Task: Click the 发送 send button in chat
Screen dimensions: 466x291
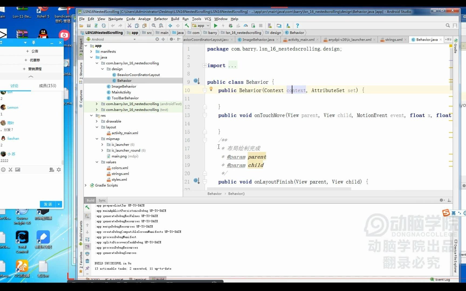Action: point(48,204)
